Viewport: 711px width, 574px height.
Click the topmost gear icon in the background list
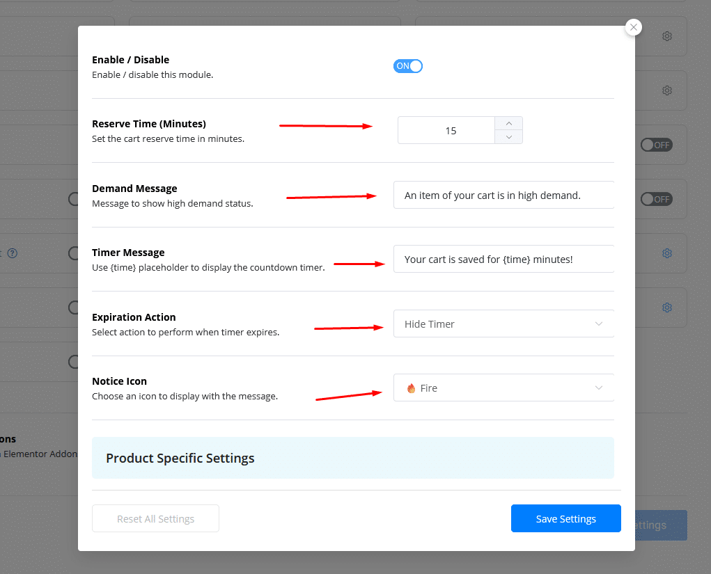666,36
